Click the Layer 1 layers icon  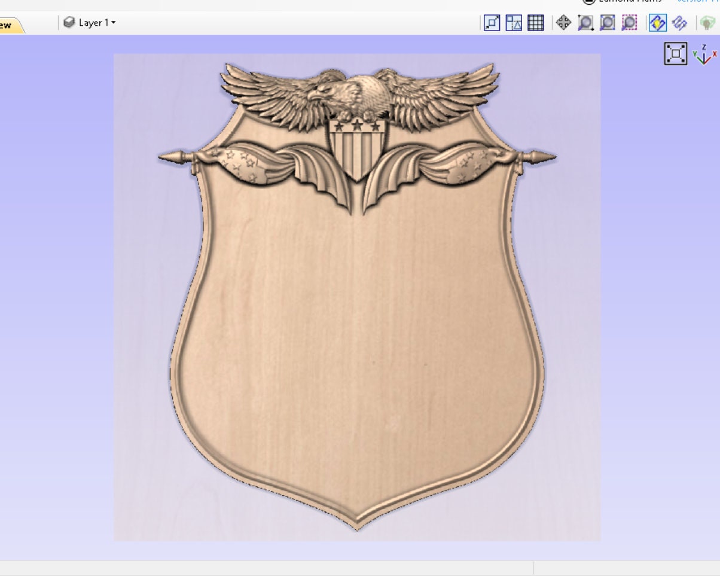[69, 23]
